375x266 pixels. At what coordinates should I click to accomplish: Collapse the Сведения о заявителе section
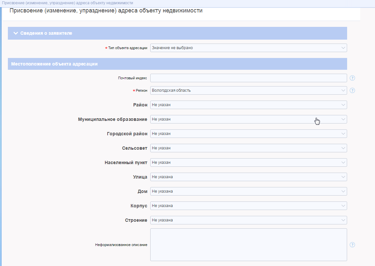(x=15, y=33)
